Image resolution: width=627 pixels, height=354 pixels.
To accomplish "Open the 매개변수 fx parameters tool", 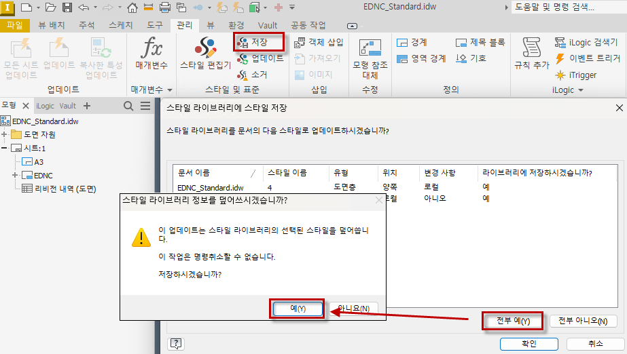I will (151, 49).
